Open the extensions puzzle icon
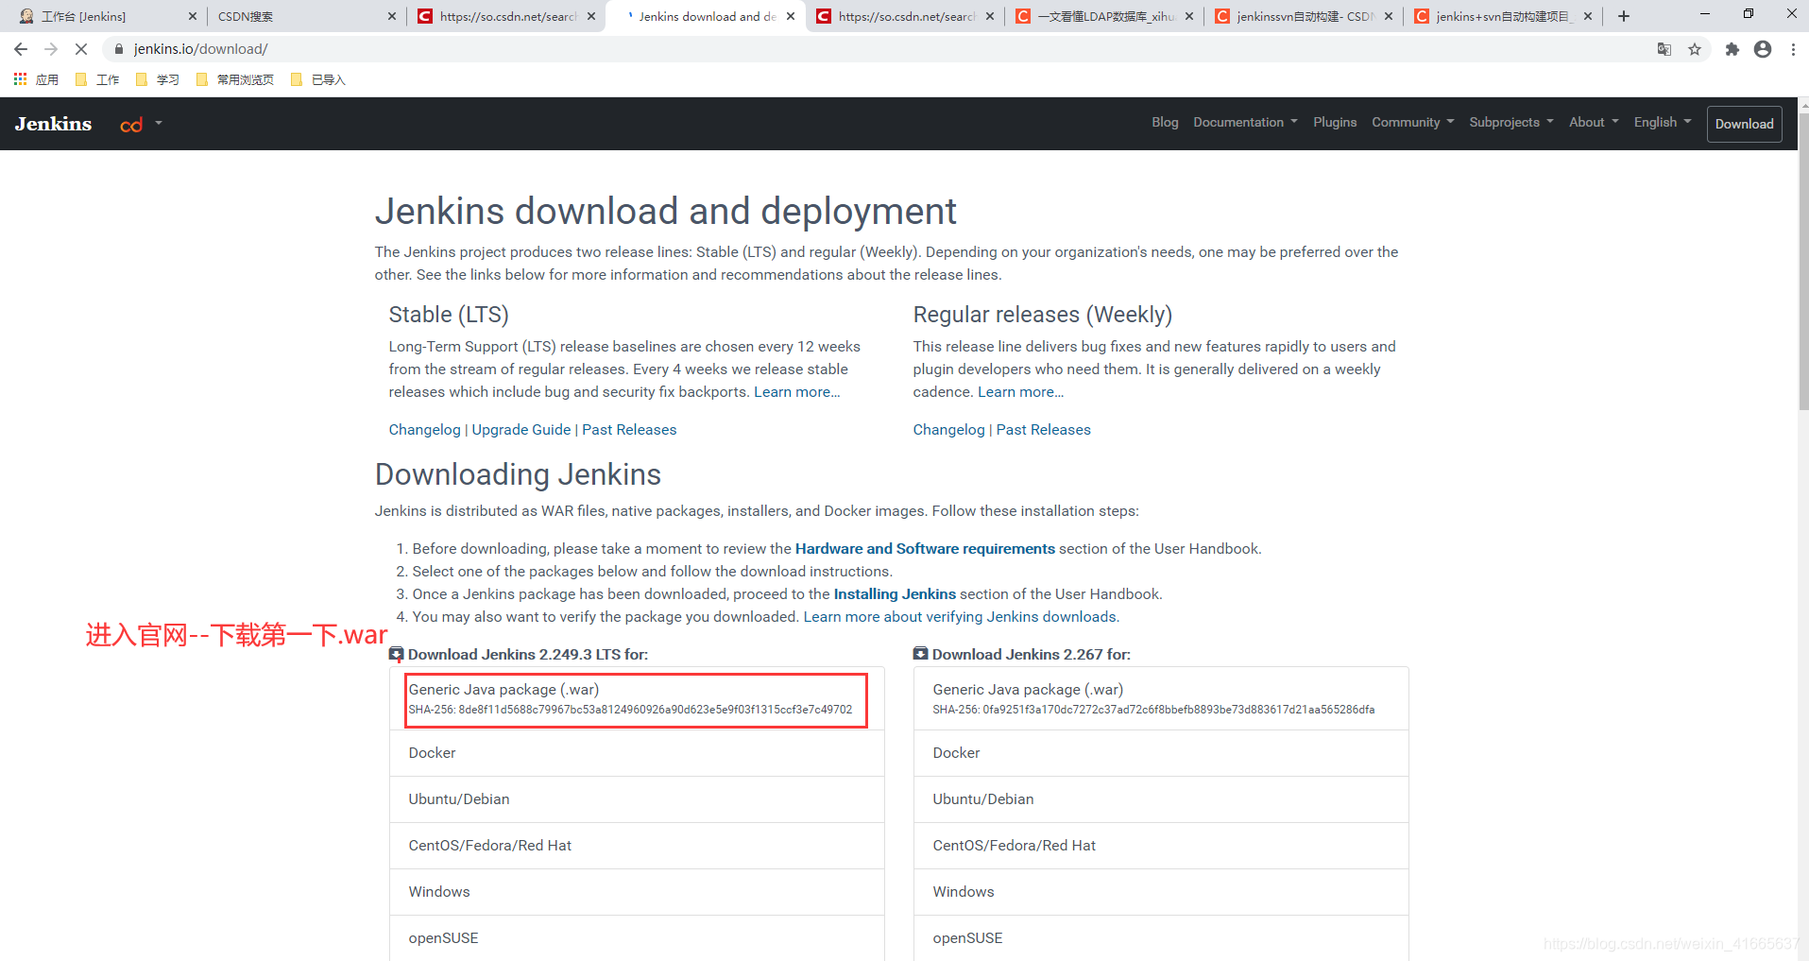This screenshot has width=1809, height=961. point(1732,49)
